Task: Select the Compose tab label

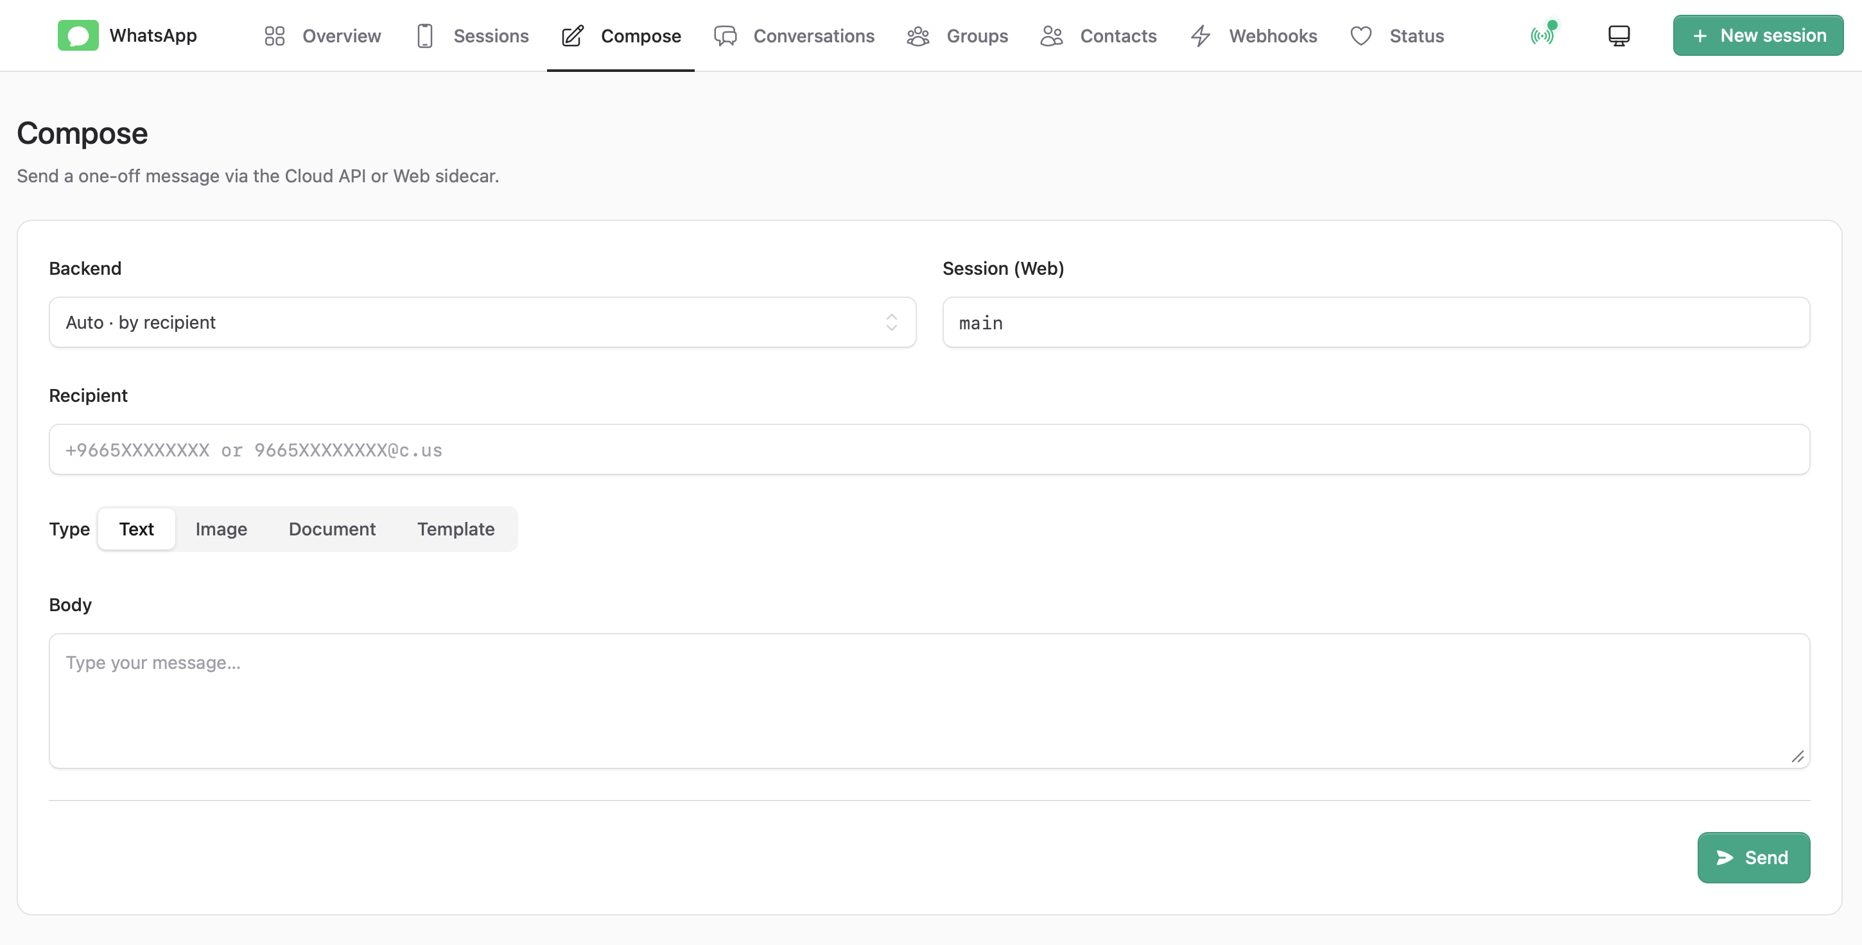Action: [x=641, y=36]
